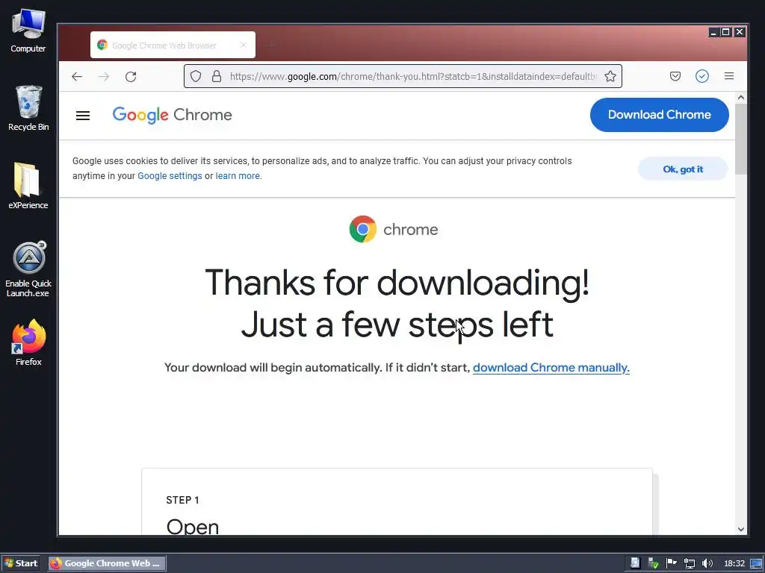Viewport: 765px width, 573px height.
Task: Click the show desktop icon beside clock
Action: click(756, 564)
